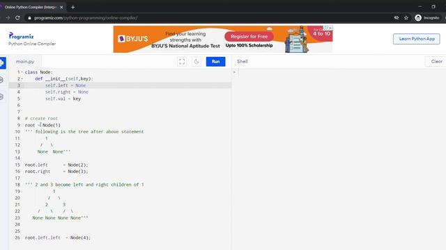This screenshot has height=250, width=446.
Task: Click line 'self.right = None'
Action: (x=67, y=92)
